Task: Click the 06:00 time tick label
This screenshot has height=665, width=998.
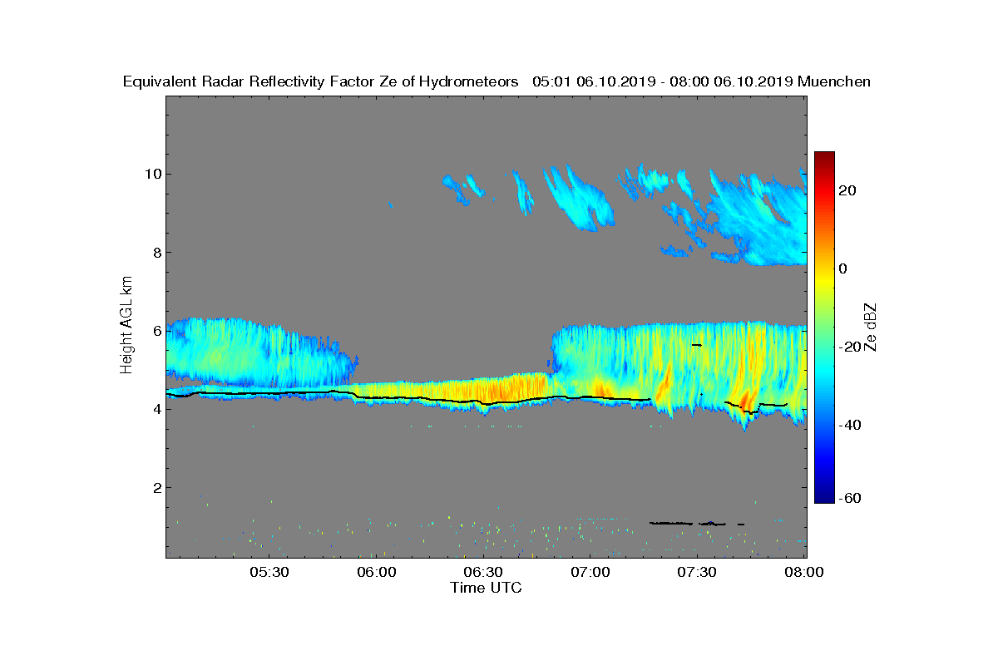Action: point(377,573)
